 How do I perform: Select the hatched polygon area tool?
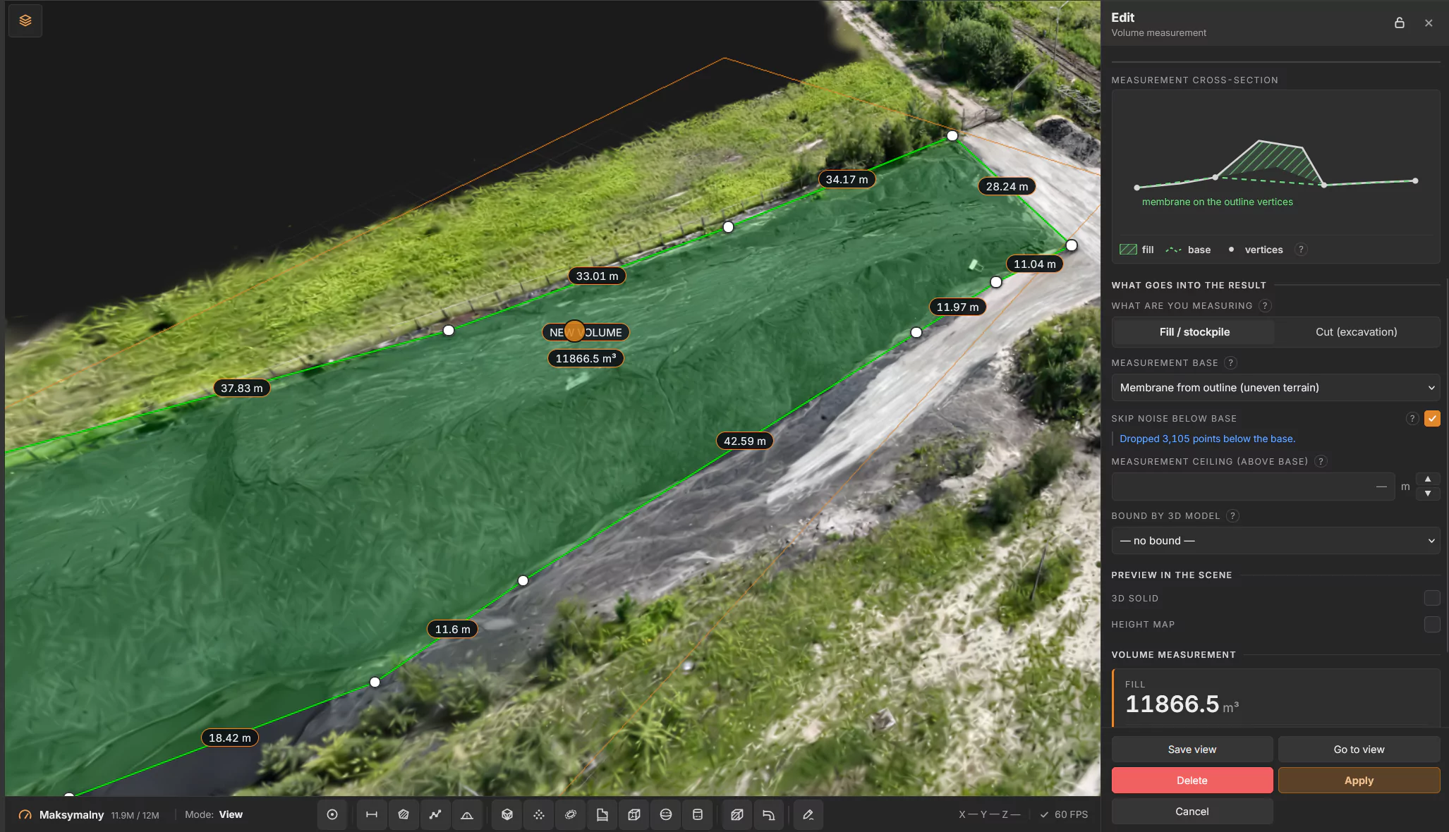(x=404, y=814)
